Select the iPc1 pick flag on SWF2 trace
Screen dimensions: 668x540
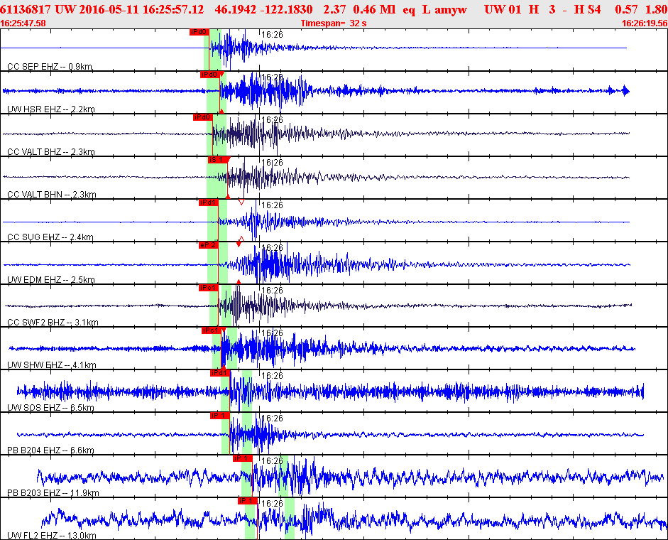(x=208, y=288)
